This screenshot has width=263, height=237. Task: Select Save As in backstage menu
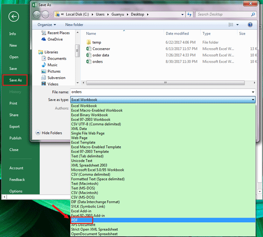[x=15, y=80]
